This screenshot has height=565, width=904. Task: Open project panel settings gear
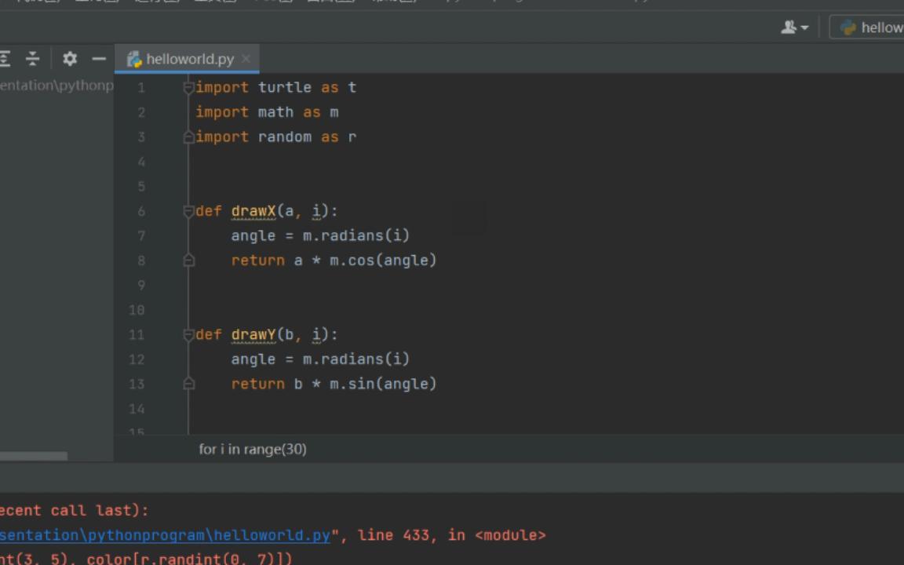70,58
